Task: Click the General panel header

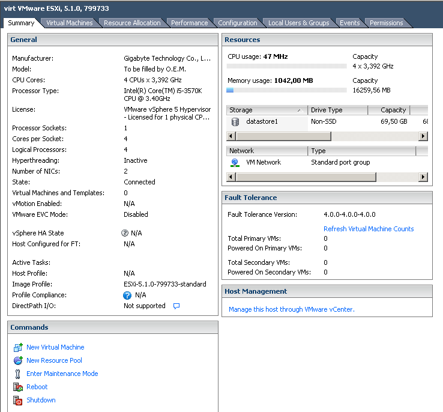Action: pyautogui.click(x=113, y=40)
